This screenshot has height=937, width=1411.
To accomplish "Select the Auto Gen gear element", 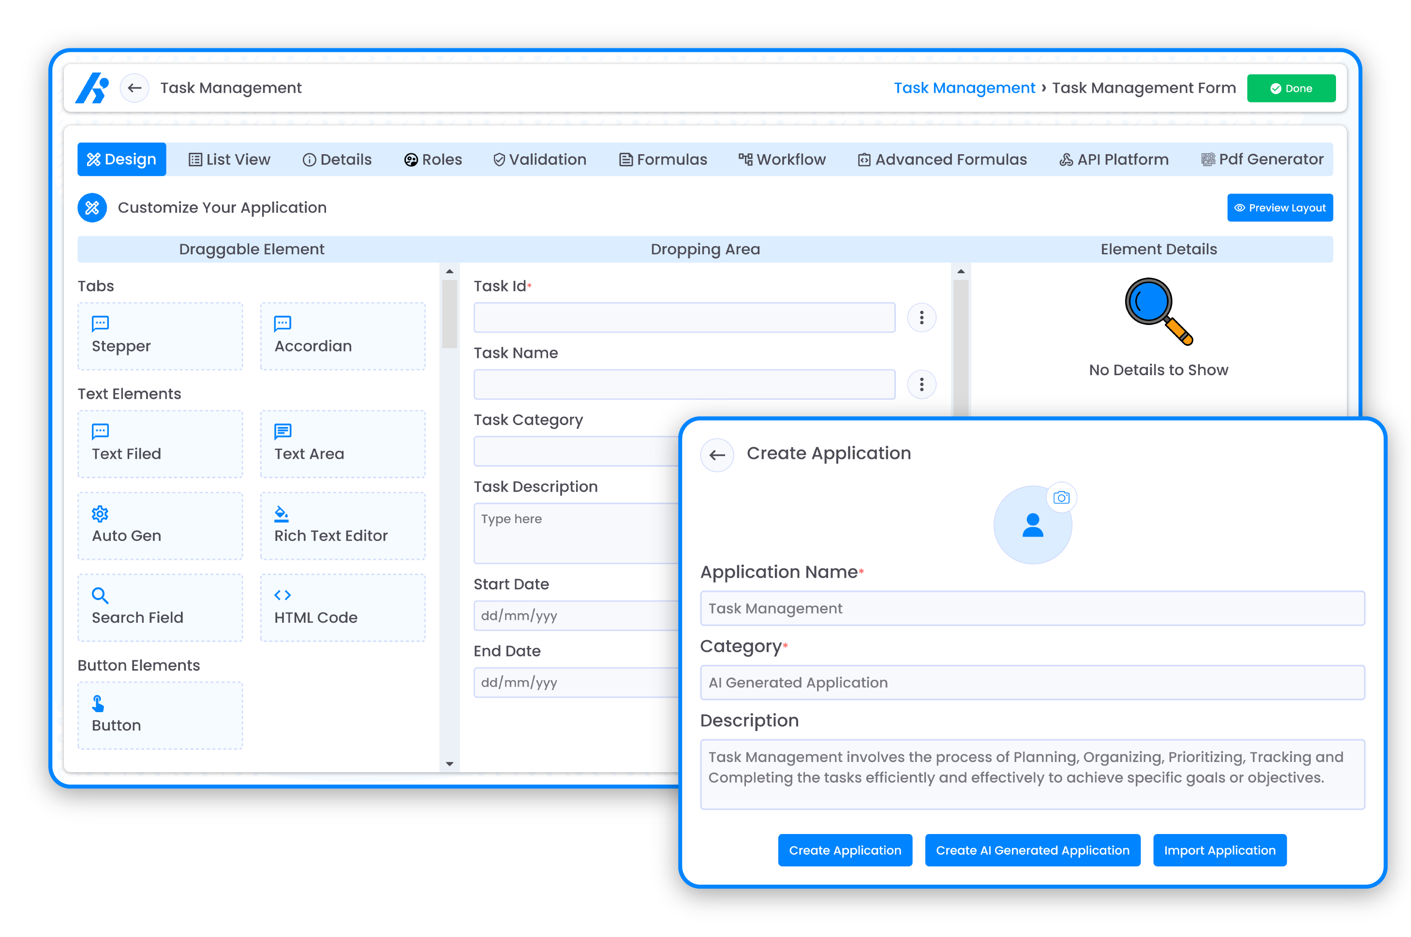I will [160, 525].
